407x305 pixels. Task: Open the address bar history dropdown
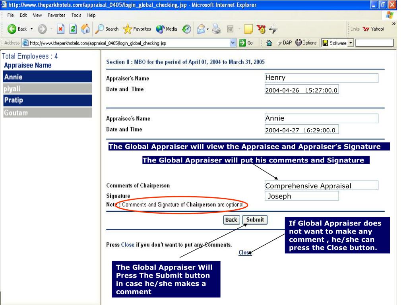coord(233,43)
